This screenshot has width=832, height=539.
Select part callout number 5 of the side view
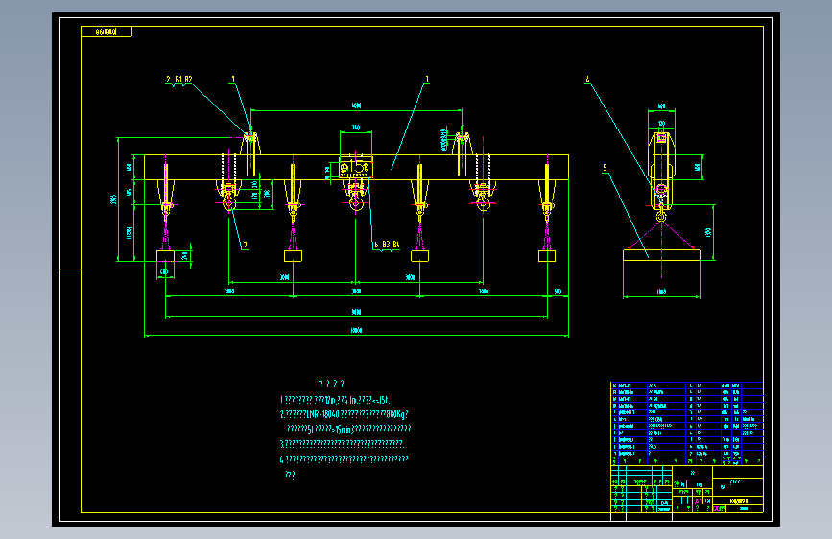coord(605,168)
